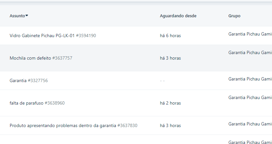This screenshot has height=144, width=272.
Task: Open ticket Vidro Gabinete Pichau PG-LK-01
Action: pyautogui.click(x=42, y=36)
